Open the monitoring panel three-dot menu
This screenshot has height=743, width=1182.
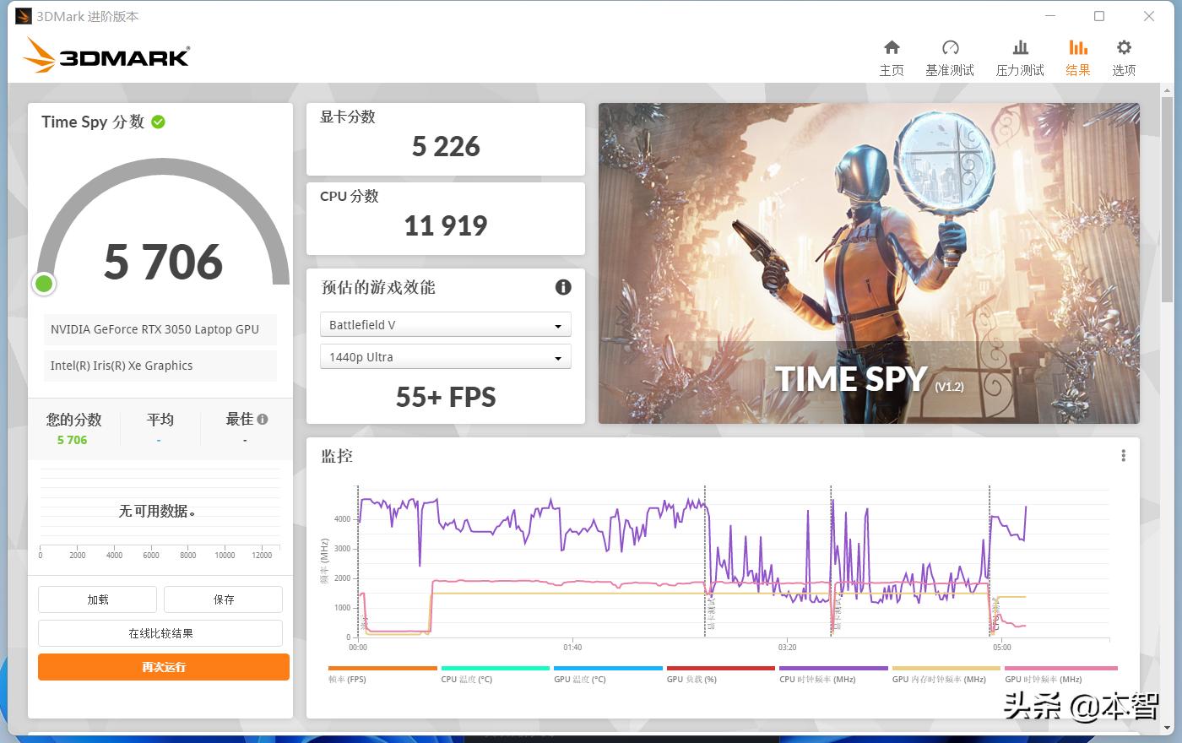1123,456
